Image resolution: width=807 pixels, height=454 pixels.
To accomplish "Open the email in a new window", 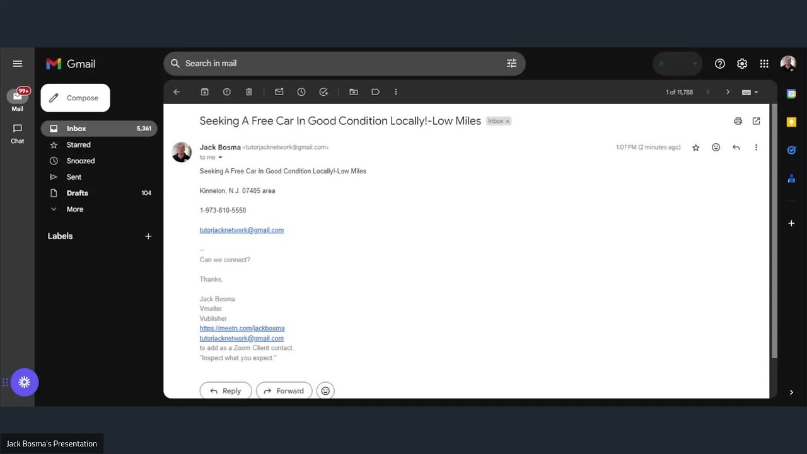I will 756,121.
